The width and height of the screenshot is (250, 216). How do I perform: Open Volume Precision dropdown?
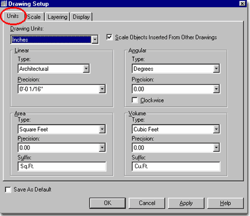coord(176,147)
